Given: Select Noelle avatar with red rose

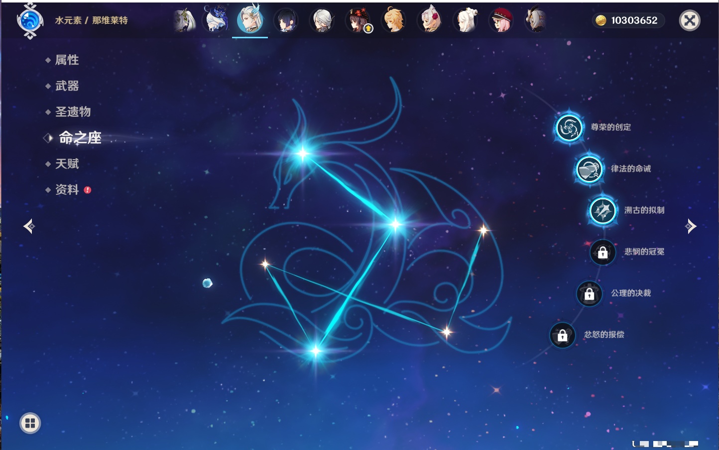Looking at the screenshot, I should (430, 20).
